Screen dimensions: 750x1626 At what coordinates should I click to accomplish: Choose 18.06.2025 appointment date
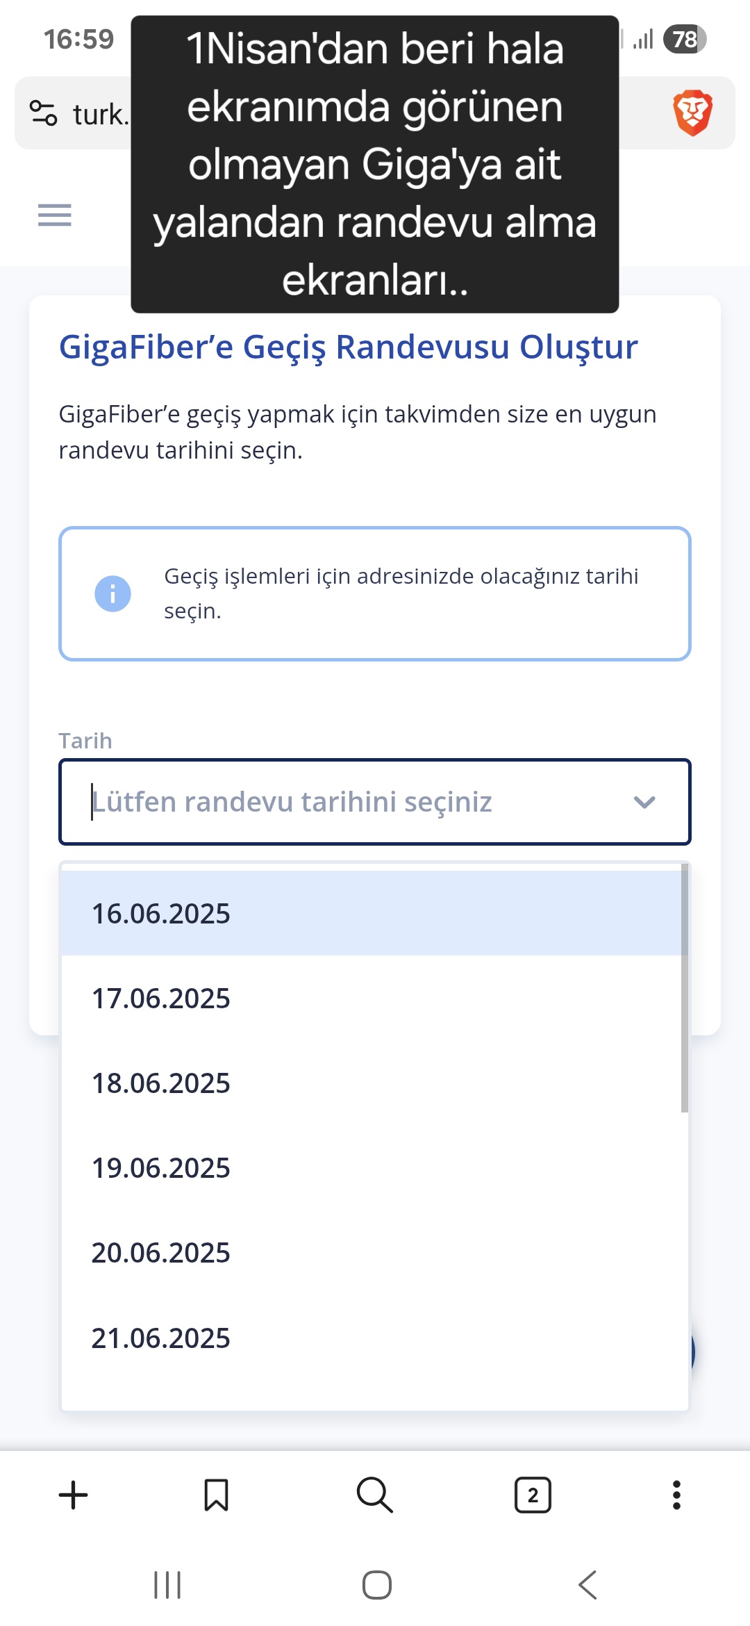(372, 1083)
